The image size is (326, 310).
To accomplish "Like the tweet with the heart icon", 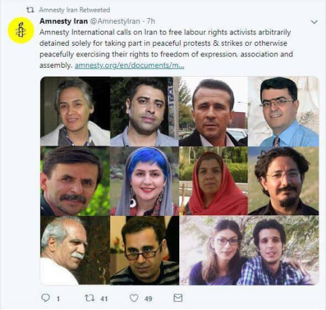I will [x=134, y=298].
